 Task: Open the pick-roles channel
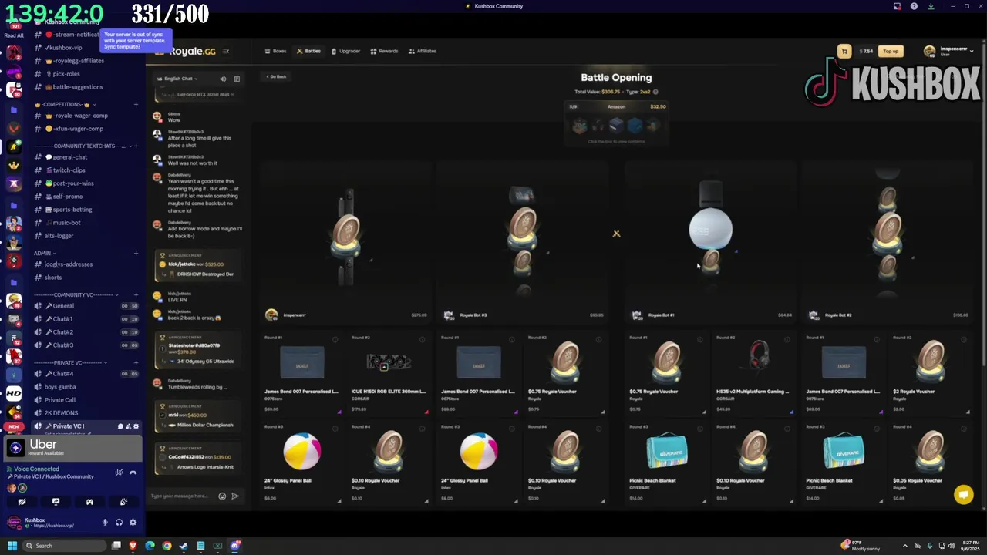[x=65, y=74]
